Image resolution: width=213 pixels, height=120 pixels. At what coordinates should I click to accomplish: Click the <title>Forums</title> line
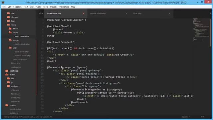[69, 33]
